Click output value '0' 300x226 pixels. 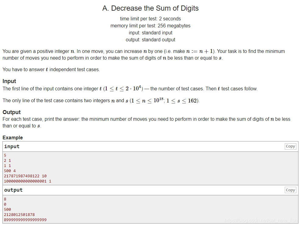pyautogui.click(x=5, y=204)
